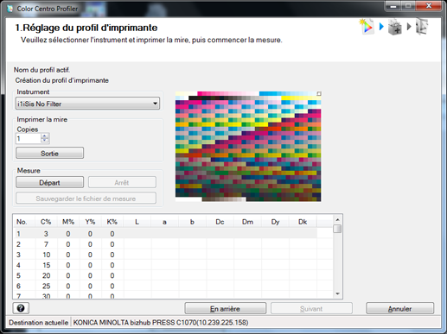This screenshot has height=334, width=447.
Task: Click the table scrollbar up arrow
Action: (x=337, y=219)
